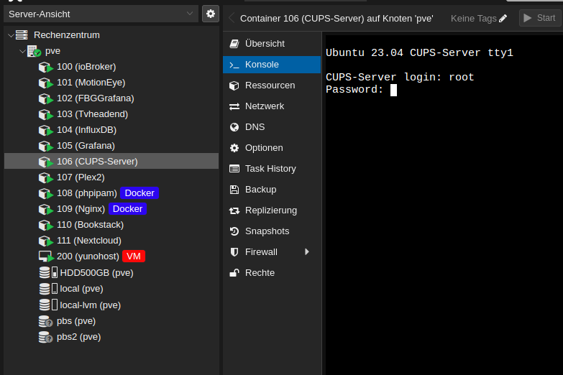Click the Backup floppy disk icon
The width and height of the screenshot is (563, 375).
tap(234, 190)
